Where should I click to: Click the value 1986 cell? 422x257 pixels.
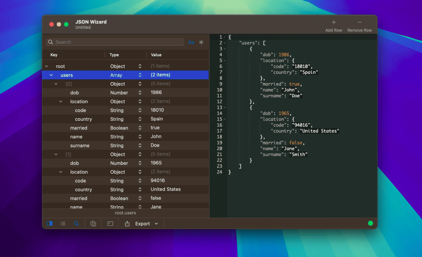(x=156, y=92)
